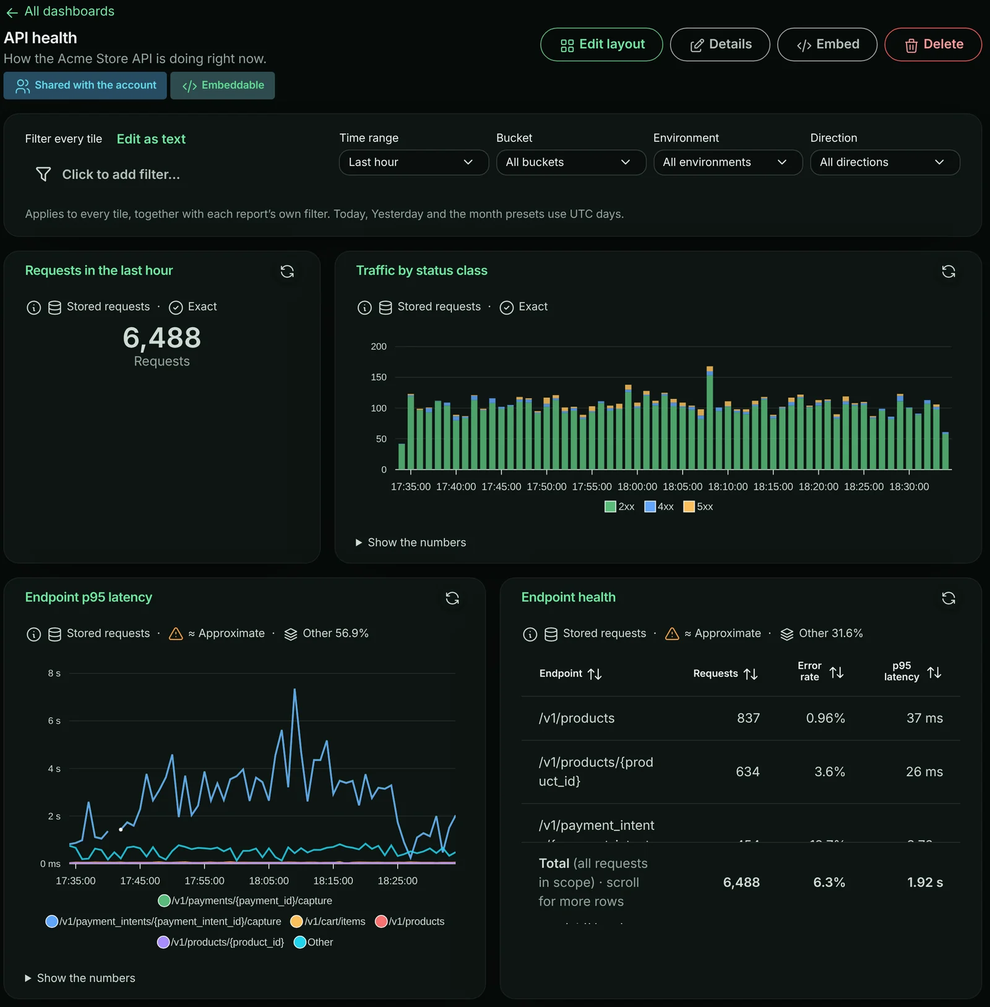The image size is (990, 1007).
Task: Sort table by p95 latency arrows
Action: tap(934, 672)
